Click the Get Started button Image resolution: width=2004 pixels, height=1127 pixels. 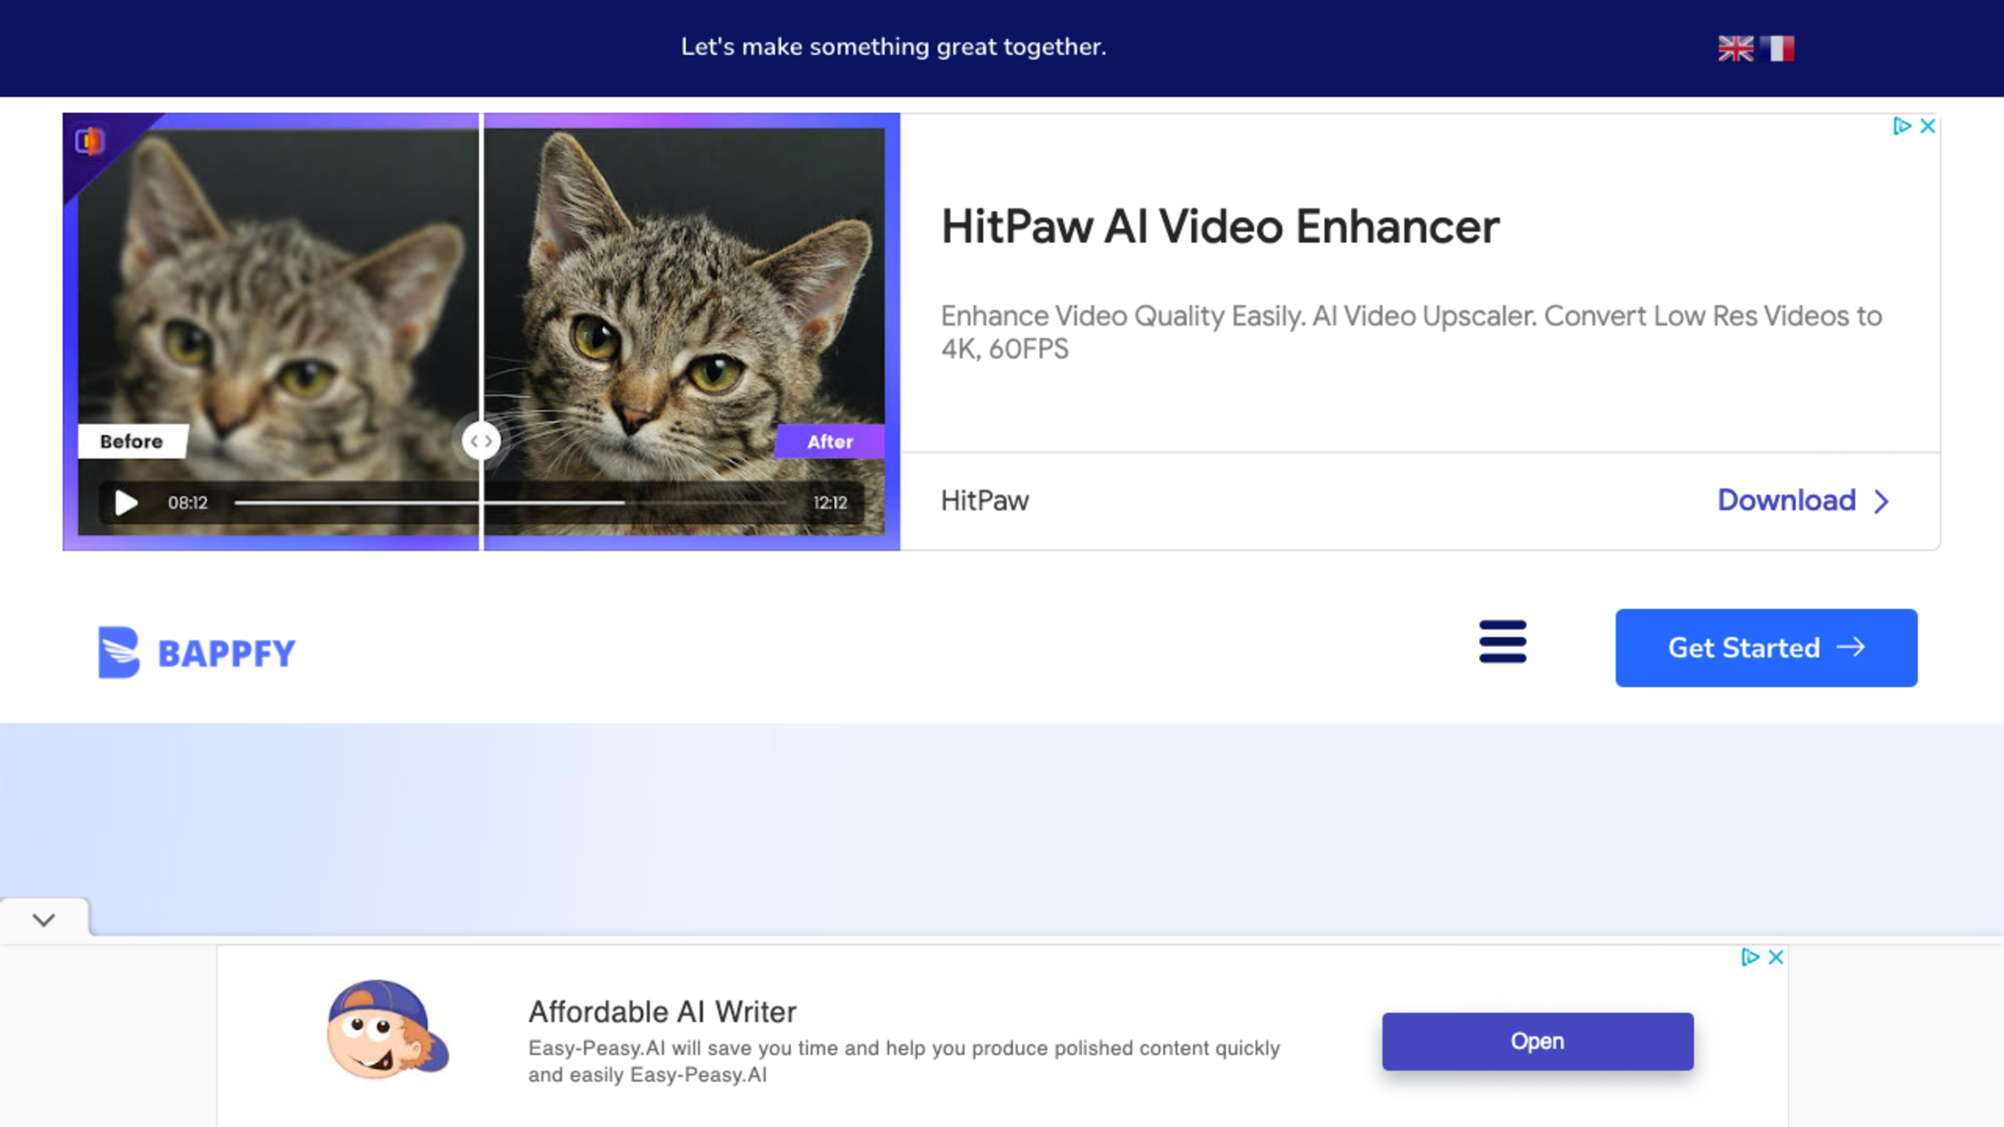click(1766, 648)
